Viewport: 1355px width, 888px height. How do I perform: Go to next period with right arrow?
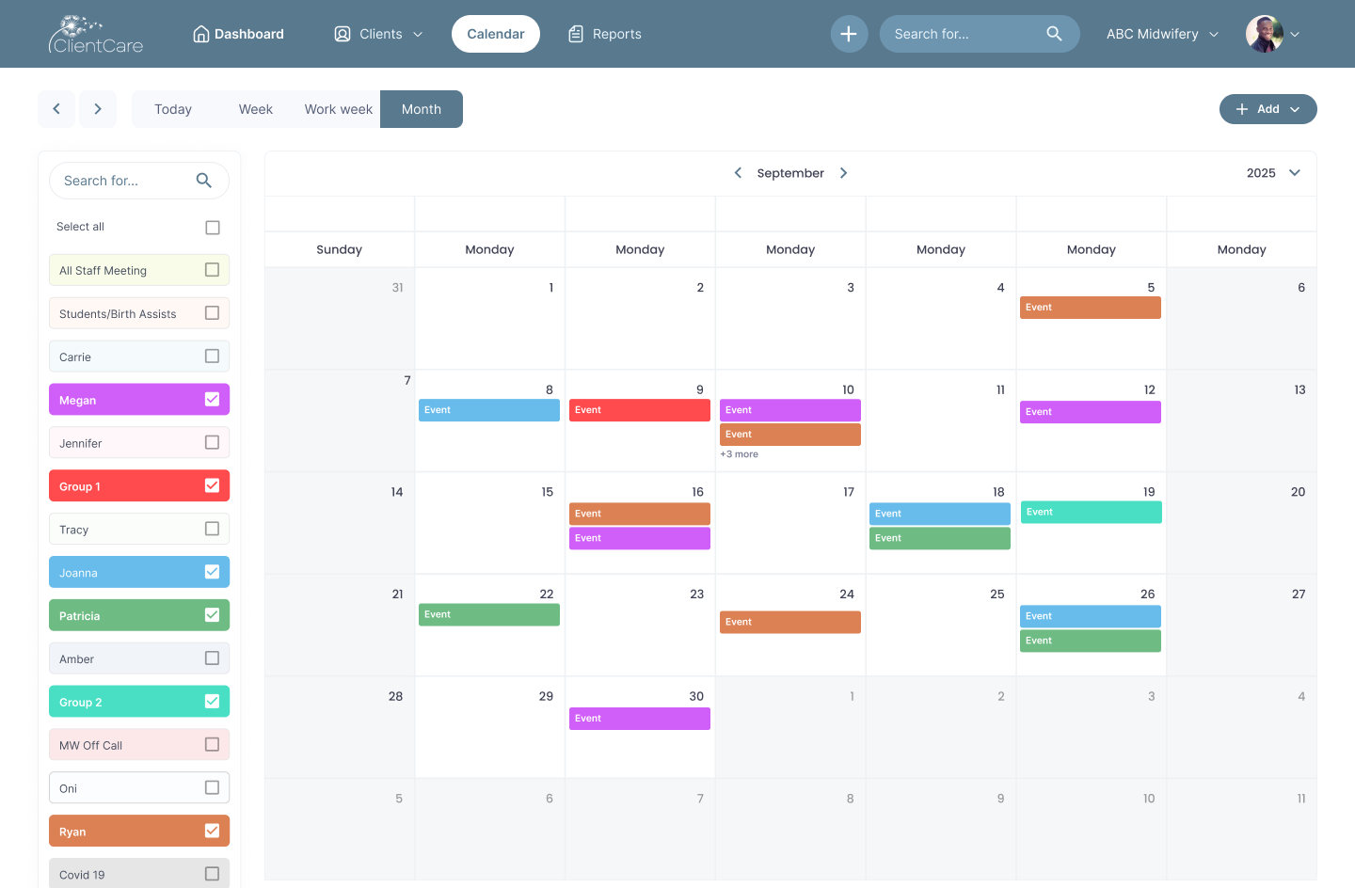tap(98, 109)
